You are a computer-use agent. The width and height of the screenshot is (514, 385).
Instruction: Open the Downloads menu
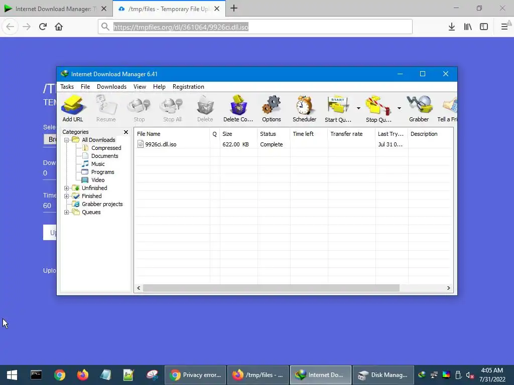tap(111, 87)
